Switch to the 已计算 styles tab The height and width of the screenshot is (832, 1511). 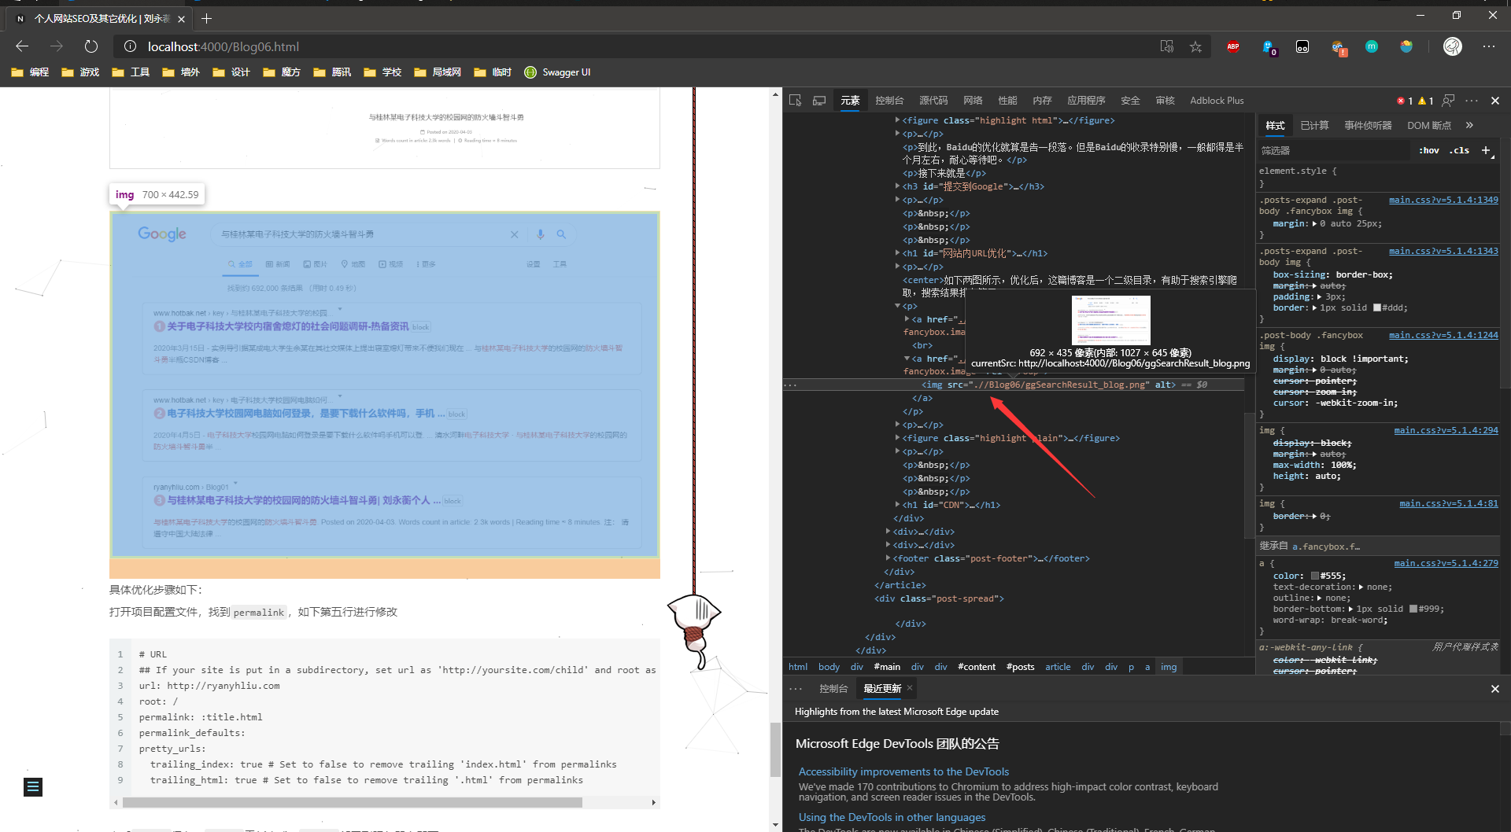pyautogui.click(x=1314, y=126)
